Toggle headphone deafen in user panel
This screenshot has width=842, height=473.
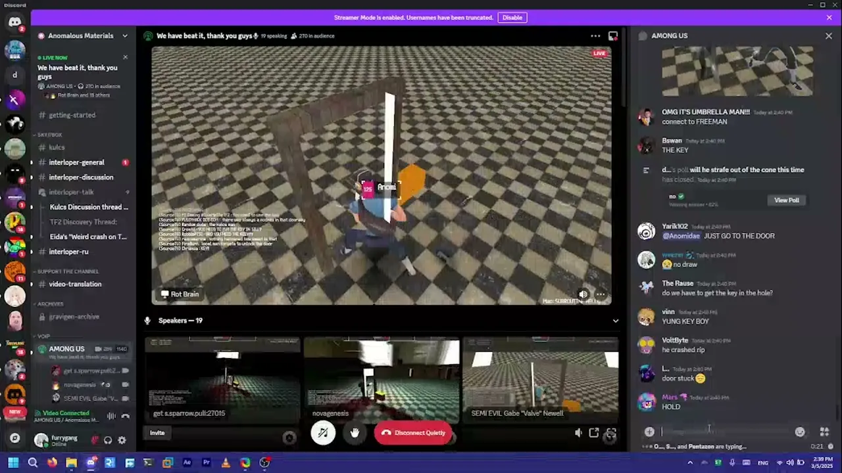108,440
